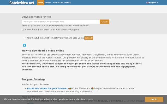Screen dimensions: 167x104
Task: Expand the Tools dropdown menu
Action: point(48,3)
